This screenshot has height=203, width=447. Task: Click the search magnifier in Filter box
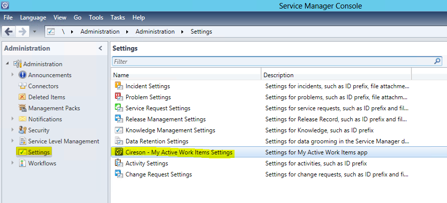coord(437,61)
